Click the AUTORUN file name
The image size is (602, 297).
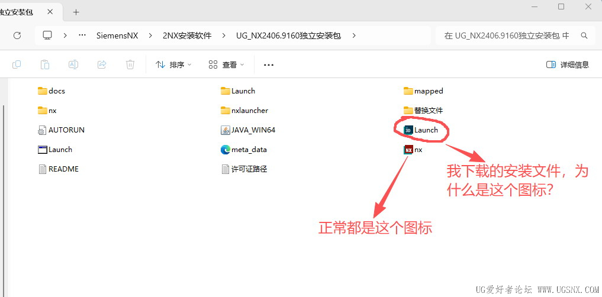tap(66, 130)
